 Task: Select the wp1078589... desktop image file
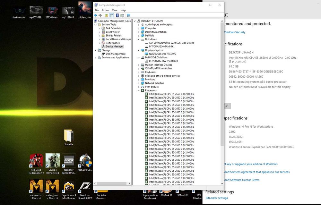click(36, 12)
